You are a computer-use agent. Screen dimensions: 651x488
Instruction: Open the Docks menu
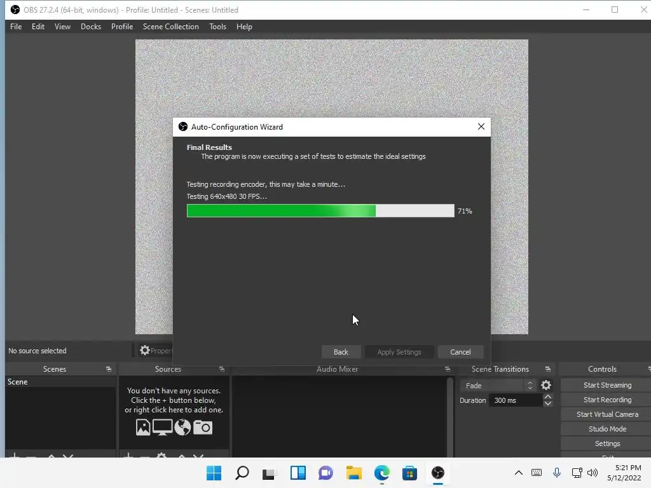click(90, 27)
